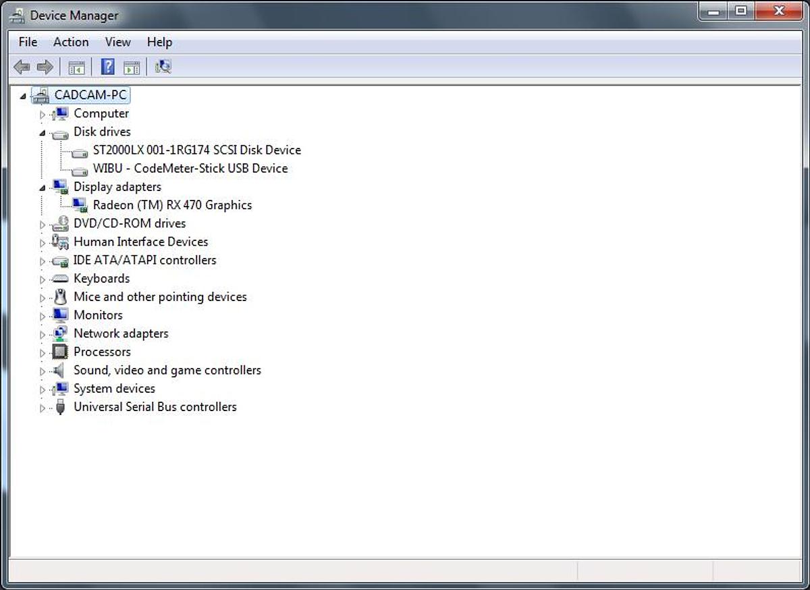Open the View menu
The image size is (810, 590).
click(117, 42)
